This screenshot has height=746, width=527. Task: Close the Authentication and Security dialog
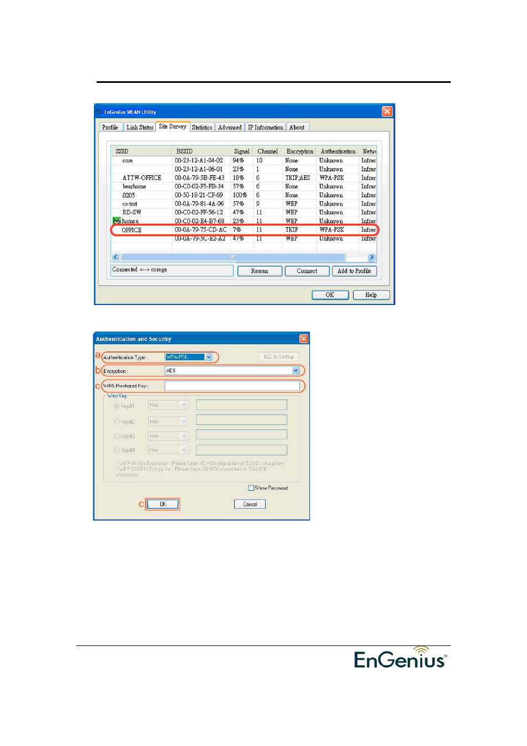tap(304, 339)
